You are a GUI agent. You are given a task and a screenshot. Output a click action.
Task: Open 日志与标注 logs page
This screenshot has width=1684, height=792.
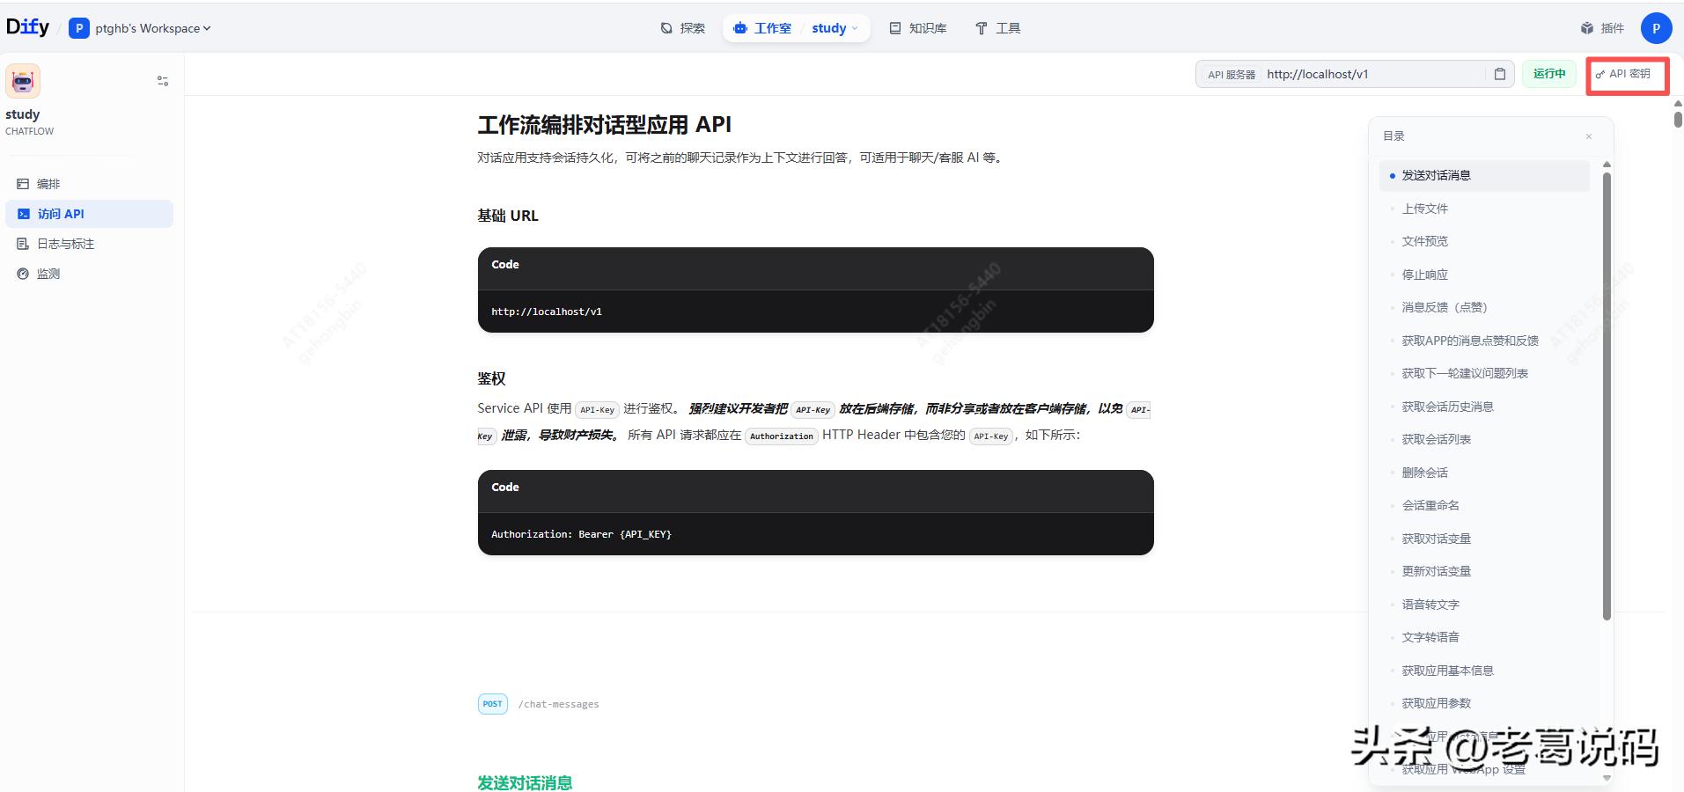(x=89, y=244)
